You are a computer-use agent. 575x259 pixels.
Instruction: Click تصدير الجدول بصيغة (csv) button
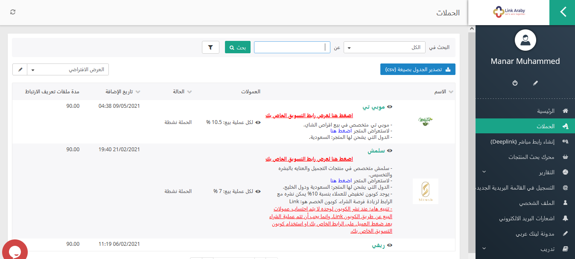tap(418, 69)
